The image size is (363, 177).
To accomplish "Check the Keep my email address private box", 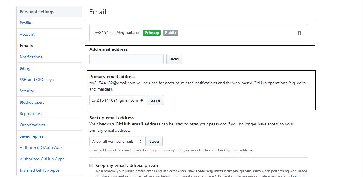I will point(91,165).
